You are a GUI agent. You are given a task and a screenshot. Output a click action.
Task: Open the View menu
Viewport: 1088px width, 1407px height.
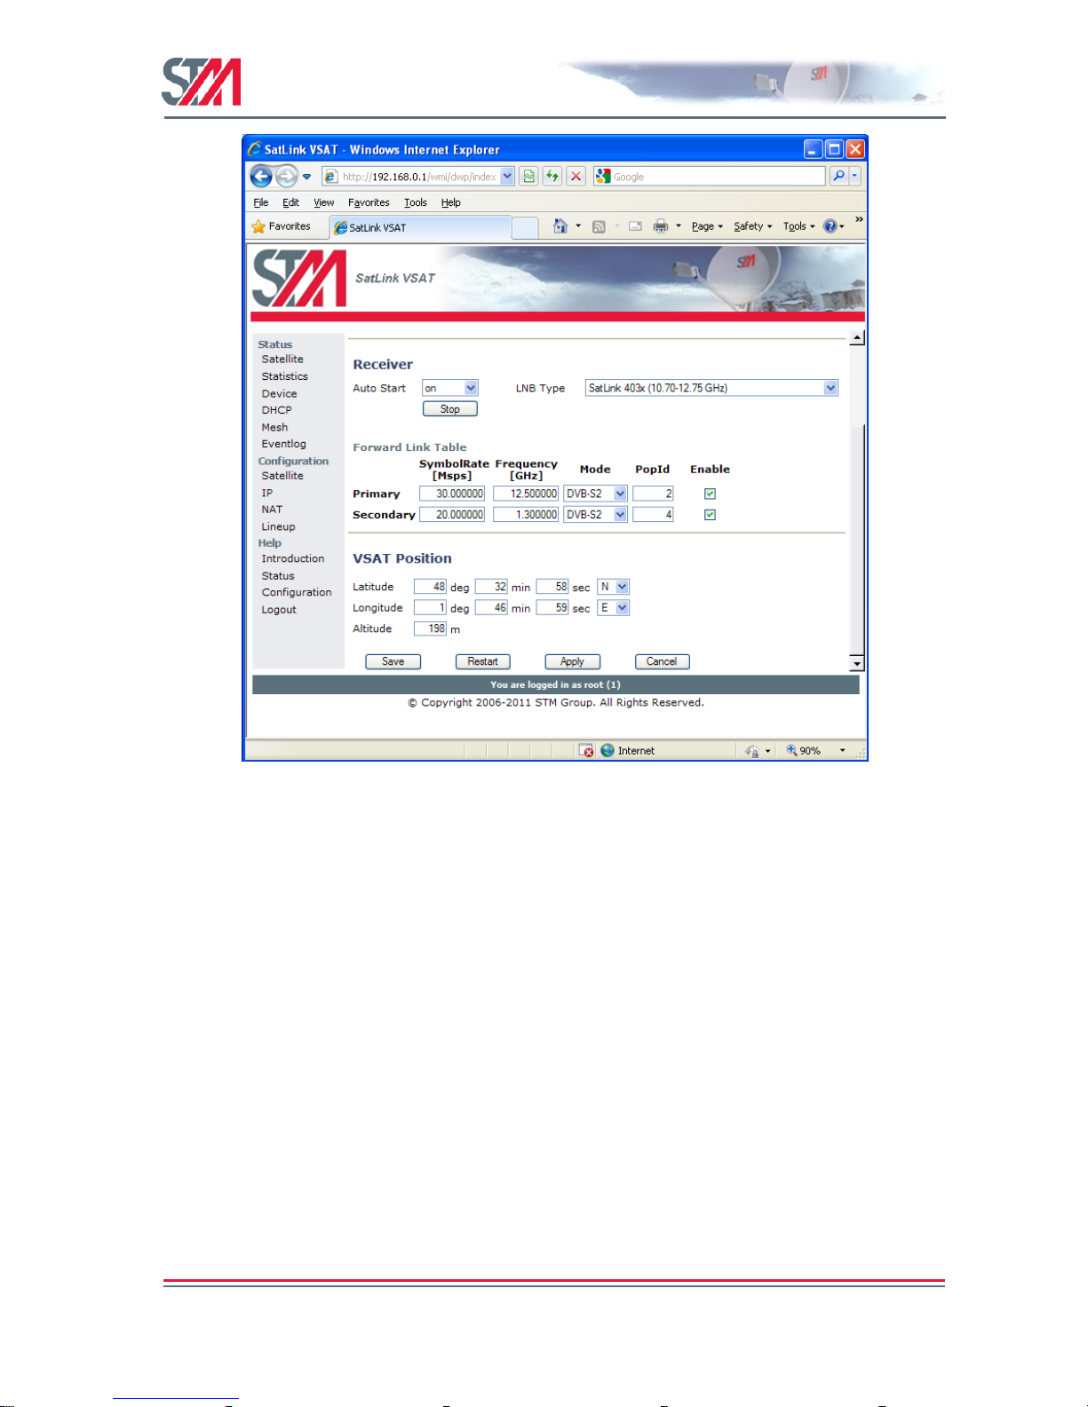tap(323, 202)
